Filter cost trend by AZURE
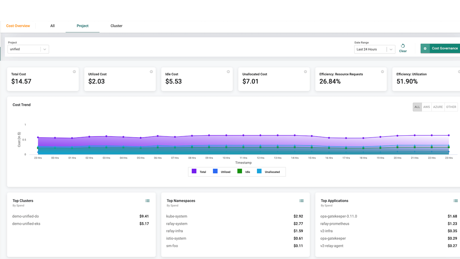Viewport: 460px width, 259px height. (438, 107)
